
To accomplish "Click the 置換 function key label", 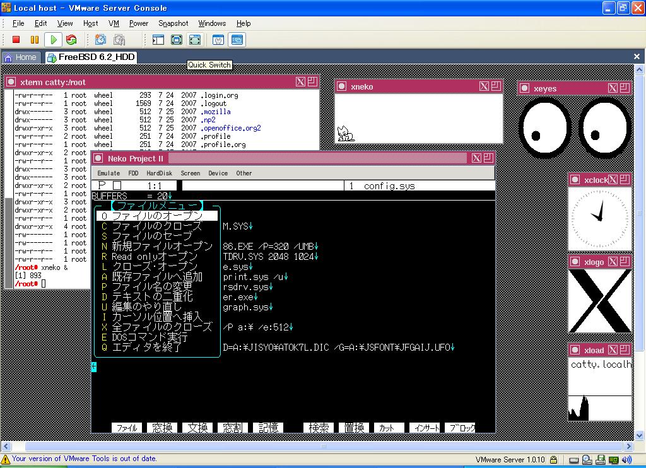I will 355,428.
